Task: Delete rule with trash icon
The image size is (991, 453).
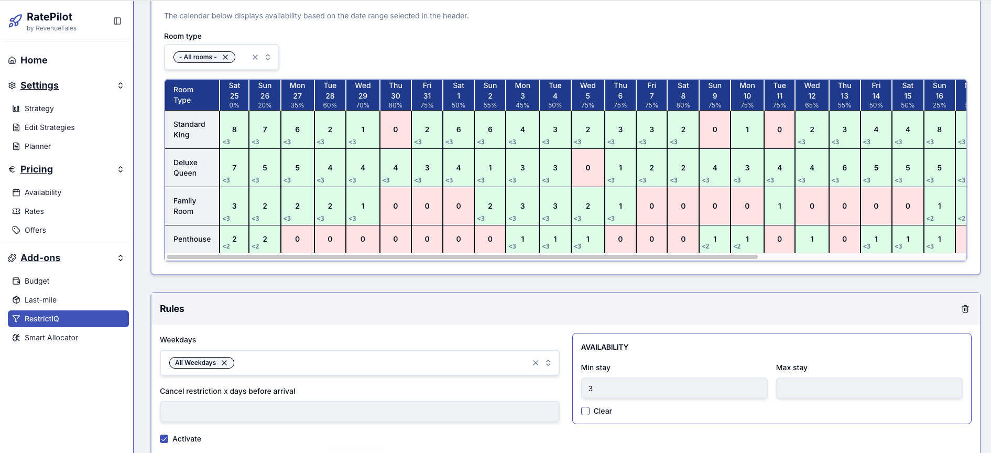Action: 965,309
